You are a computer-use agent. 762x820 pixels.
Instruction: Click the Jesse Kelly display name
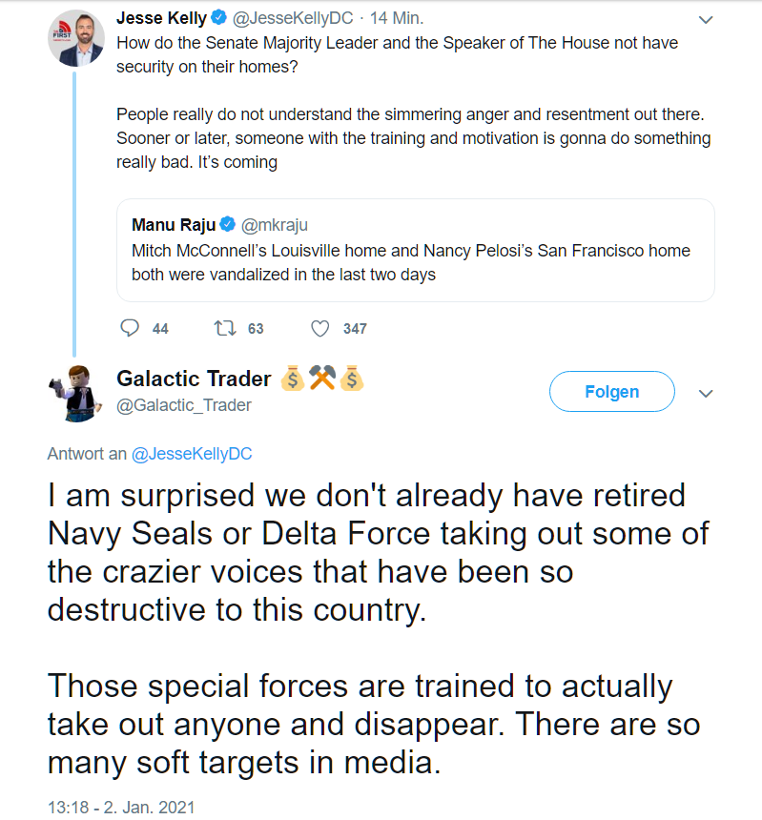pyautogui.click(x=160, y=18)
